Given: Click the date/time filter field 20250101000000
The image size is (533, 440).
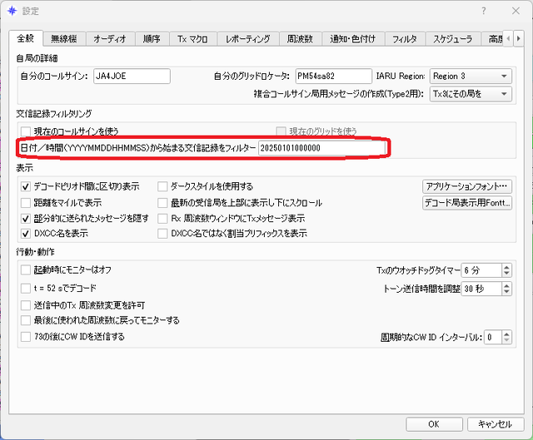Looking at the screenshot, I should [x=321, y=148].
